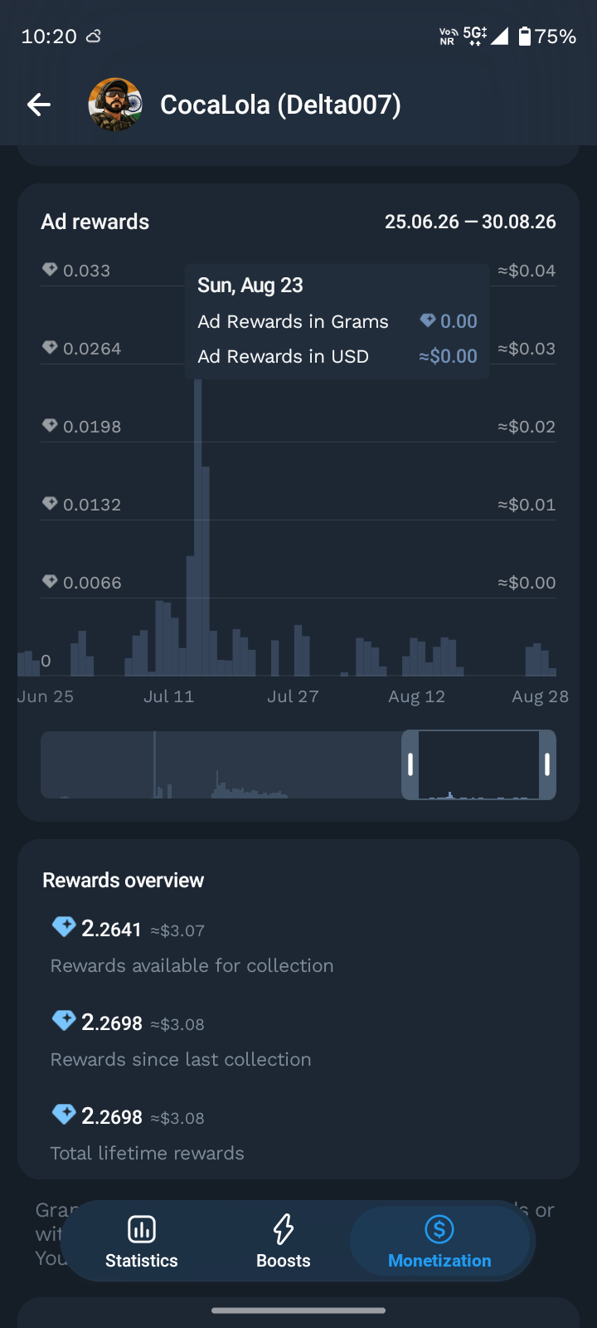The height and width of the screenshot is (1328, 597).
Task: Tap the gem icon beside 0.033 axis label
Action: [x=50, y=270]
